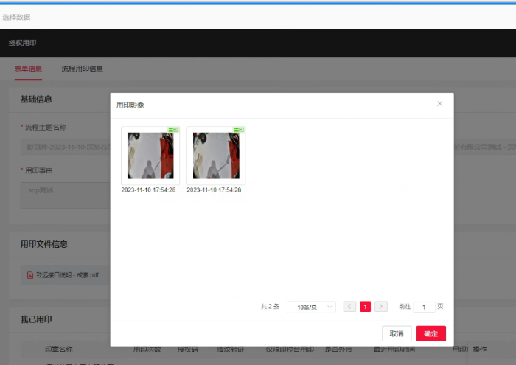Viewport: 516px width, 365px height.
Task: Click green 盖印 tag on first image
Action: pyautogui.click(x=174, y=130)
